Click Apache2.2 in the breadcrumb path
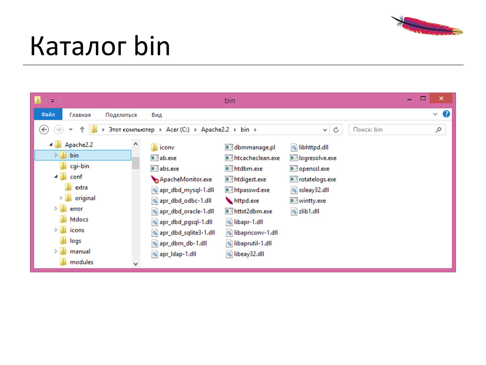This screenshot has height=365, width=486. click(215, 130)
